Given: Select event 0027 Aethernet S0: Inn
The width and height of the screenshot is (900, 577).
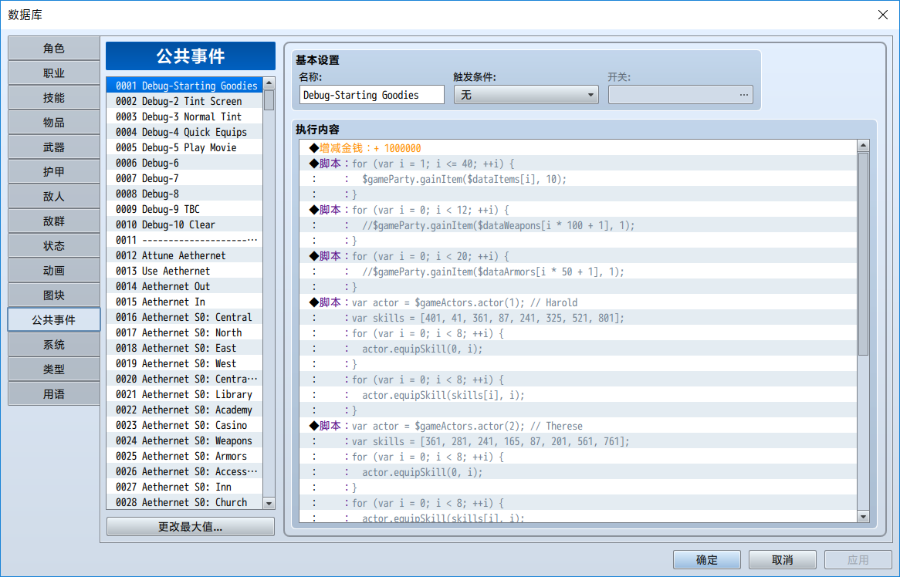Looking at the screenshot, I should (184, 487).
